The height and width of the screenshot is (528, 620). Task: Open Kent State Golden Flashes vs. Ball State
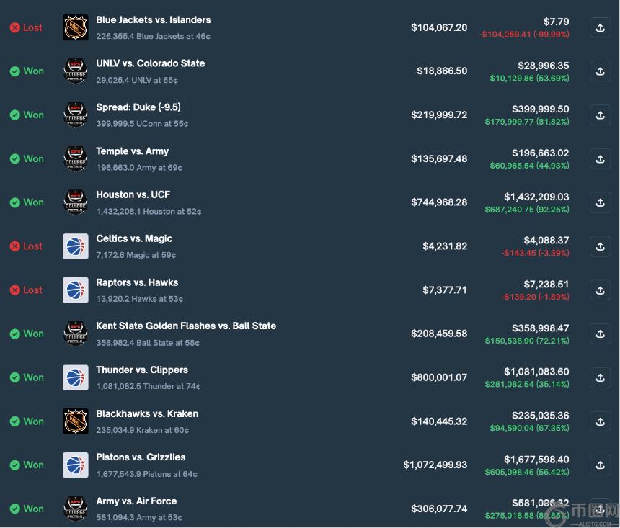tap(186, 326)
